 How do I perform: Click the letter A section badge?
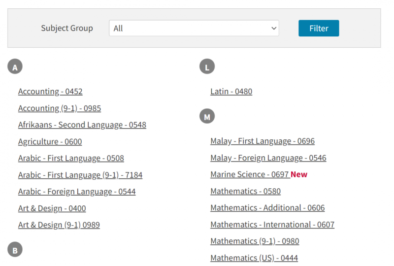(x=15, y=66)
